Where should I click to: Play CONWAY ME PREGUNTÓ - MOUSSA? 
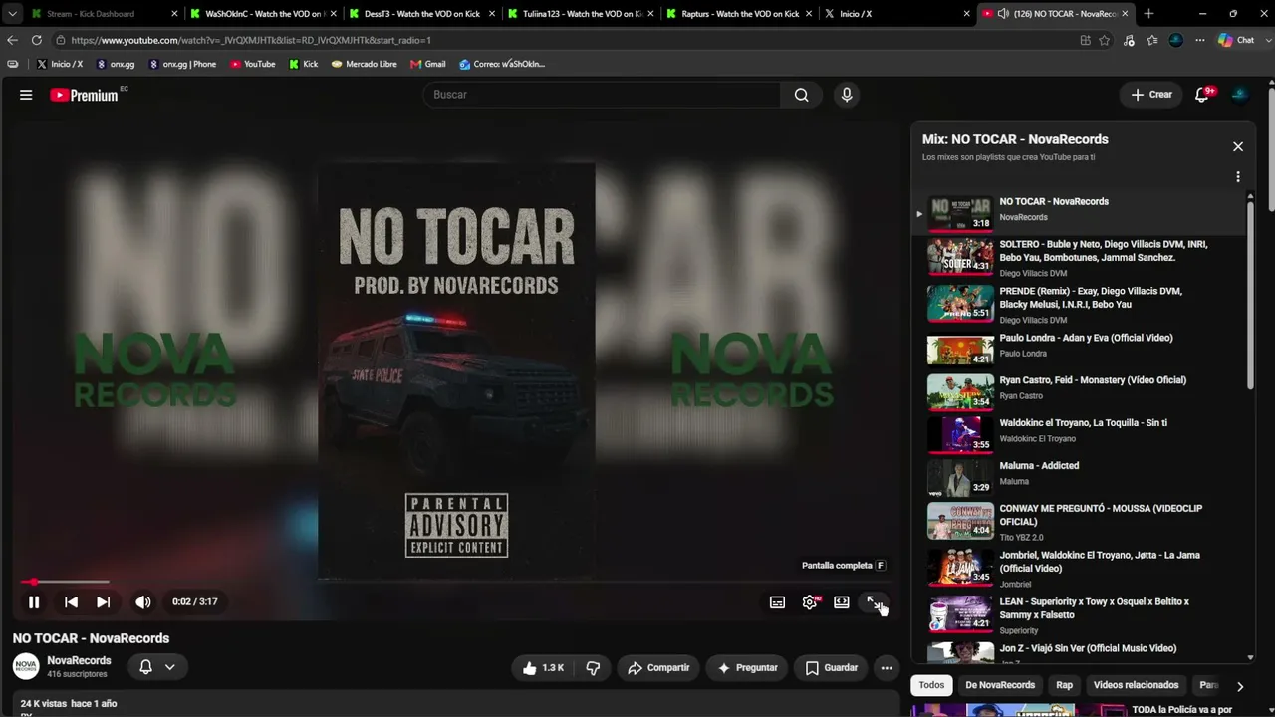coord(1081,522)
